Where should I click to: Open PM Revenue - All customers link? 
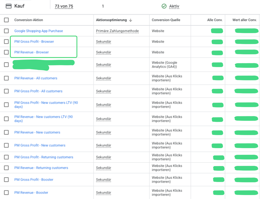(36, 78)
